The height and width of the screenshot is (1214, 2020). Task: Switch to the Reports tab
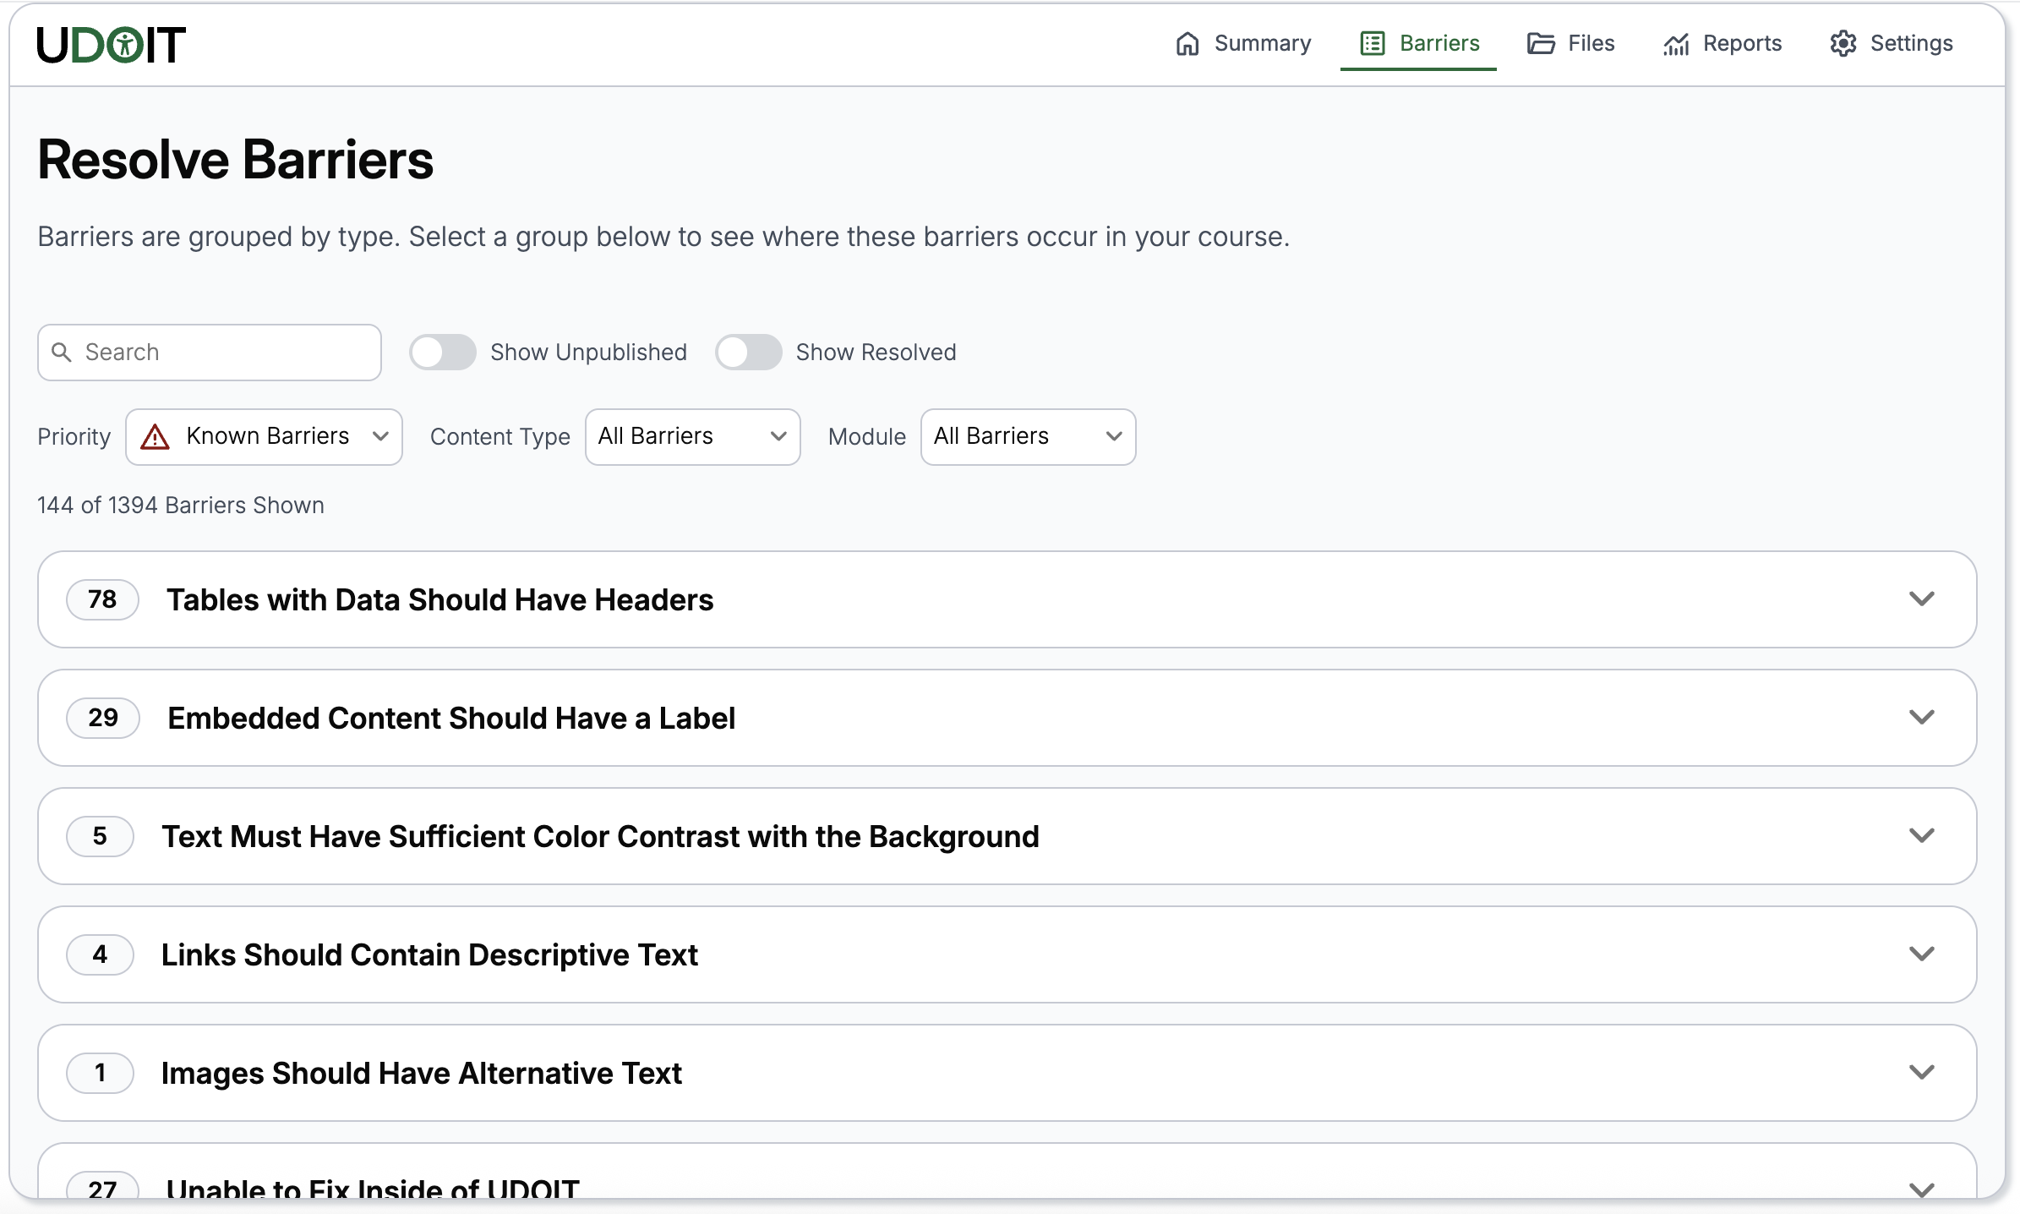(1722, 43)
